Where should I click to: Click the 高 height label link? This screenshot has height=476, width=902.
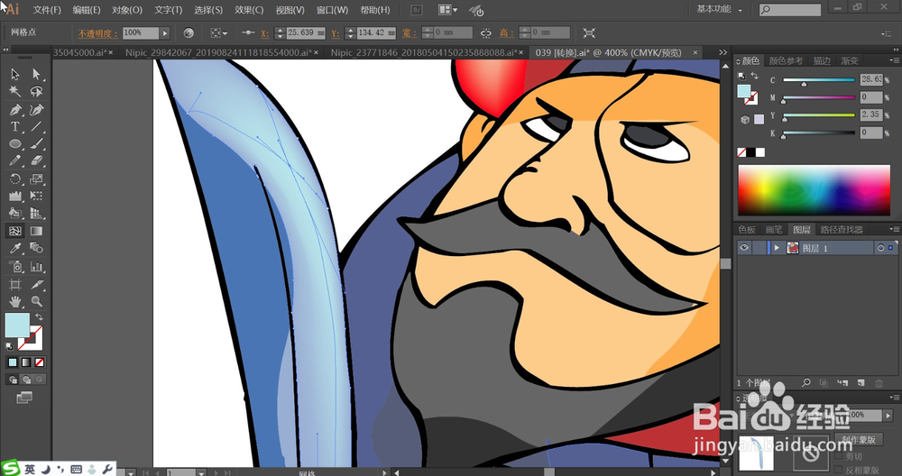506,33
